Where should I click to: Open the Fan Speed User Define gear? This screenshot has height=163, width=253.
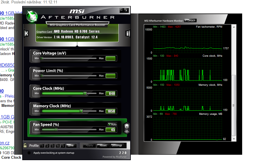pos(127,128)
